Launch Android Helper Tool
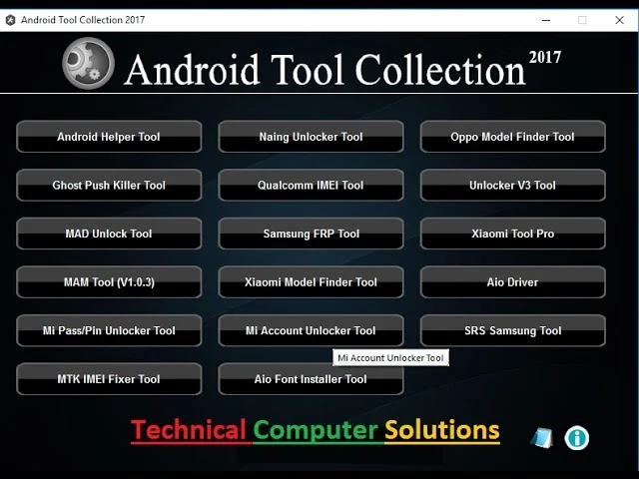Screen dimensions: 639x479 click(109, 137)
